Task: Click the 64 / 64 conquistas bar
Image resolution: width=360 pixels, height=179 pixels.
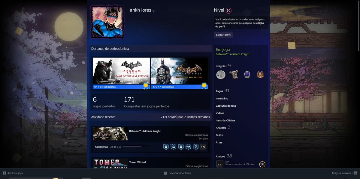Action: [121, 87]
